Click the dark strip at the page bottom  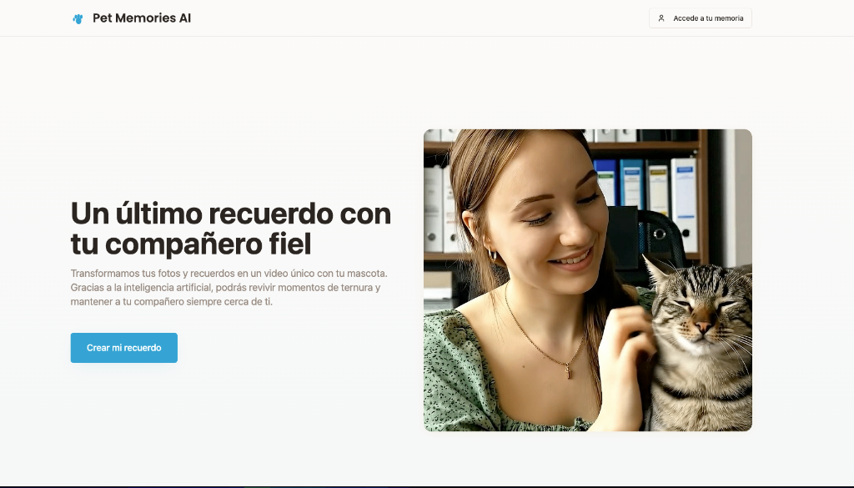pyautogui.click(x=427, y=485)
